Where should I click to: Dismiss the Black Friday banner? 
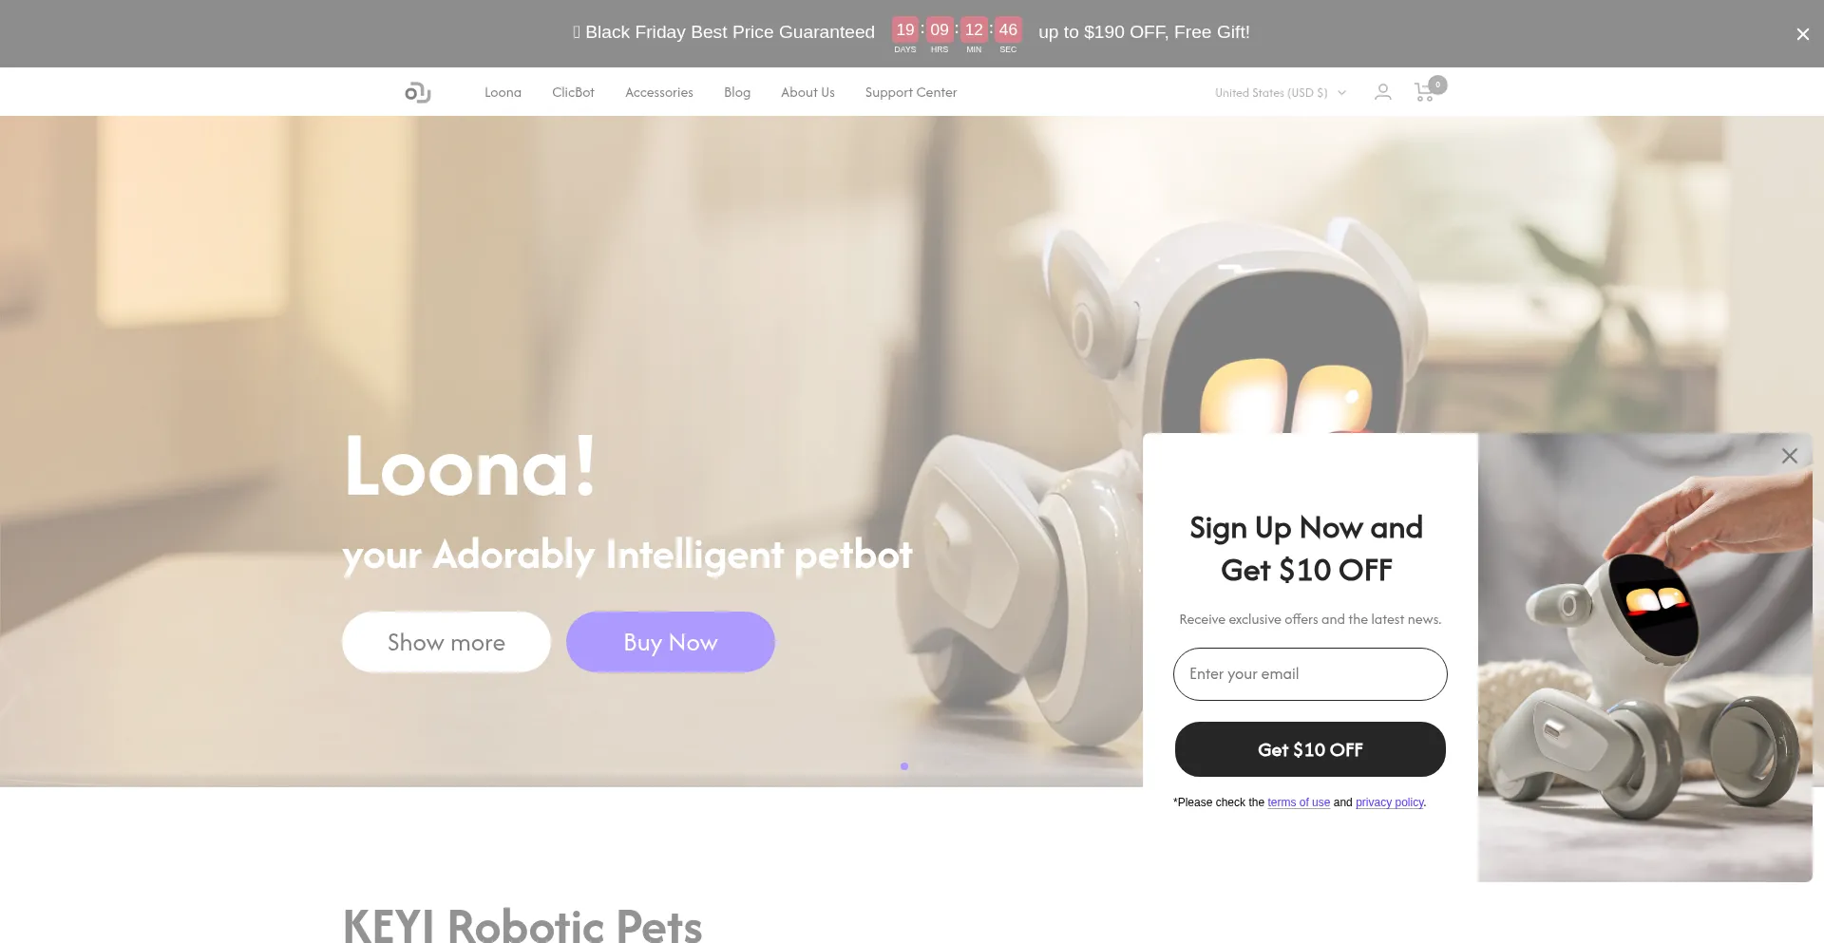tap(1802, 34)
